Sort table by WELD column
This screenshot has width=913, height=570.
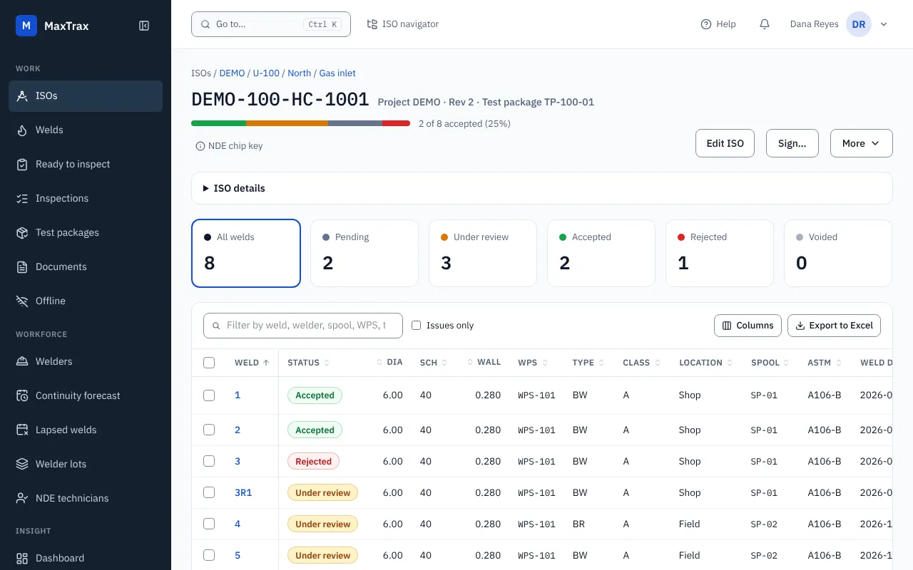(252, 363)
